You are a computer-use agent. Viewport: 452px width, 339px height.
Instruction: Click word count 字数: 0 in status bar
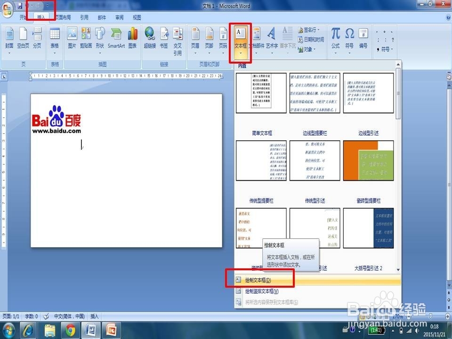[x=31, y=316]
